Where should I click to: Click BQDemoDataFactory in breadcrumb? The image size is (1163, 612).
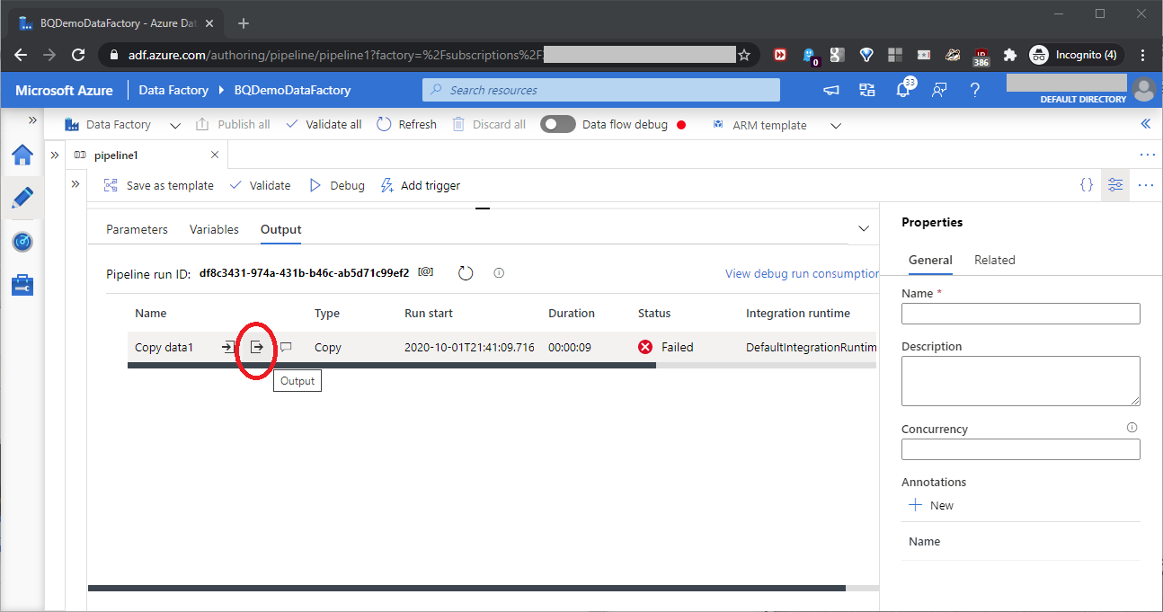pyautogui.click(x=292, y=90)
